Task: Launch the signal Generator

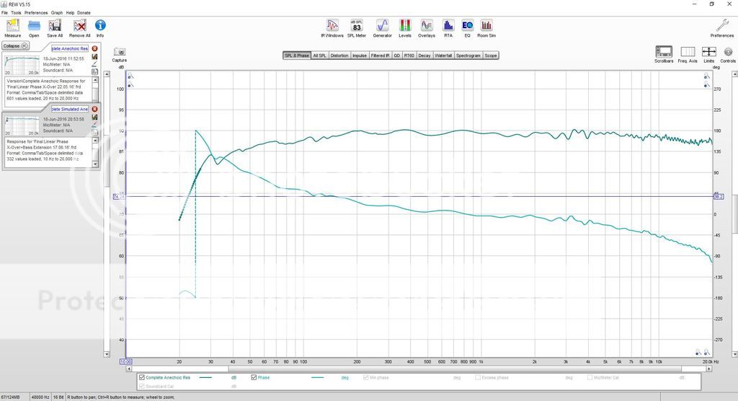Action: click(382, 27)
